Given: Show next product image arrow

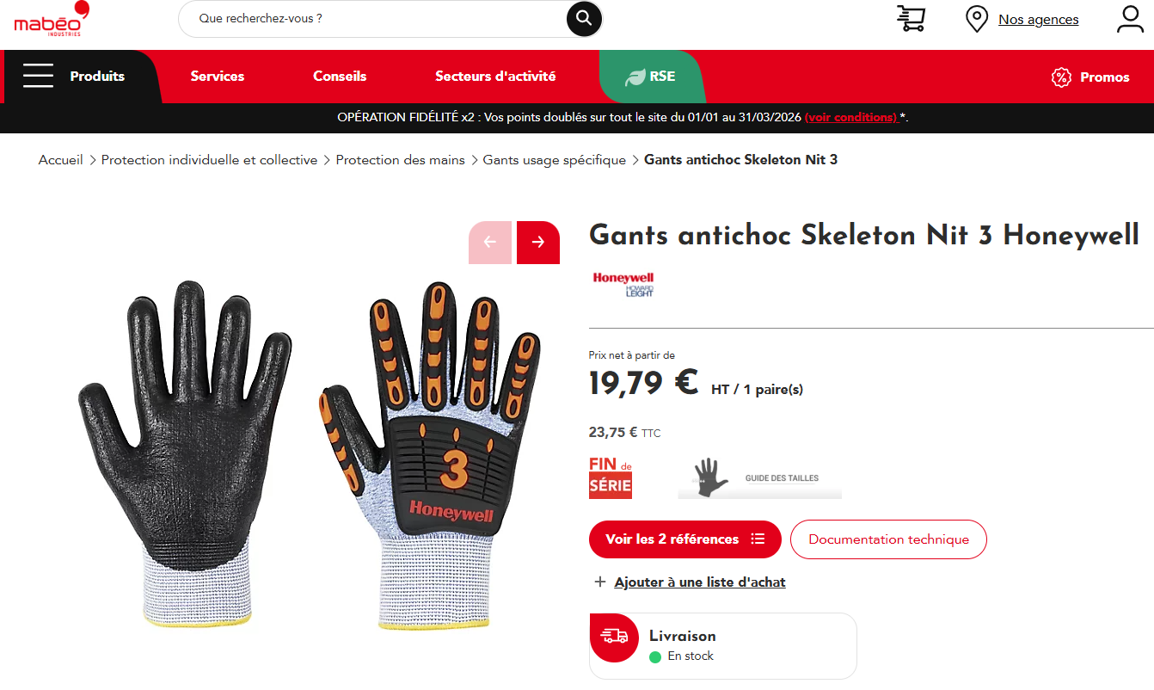Looking at the screenshot, I should pyautogui.click(x=538, y=243).
